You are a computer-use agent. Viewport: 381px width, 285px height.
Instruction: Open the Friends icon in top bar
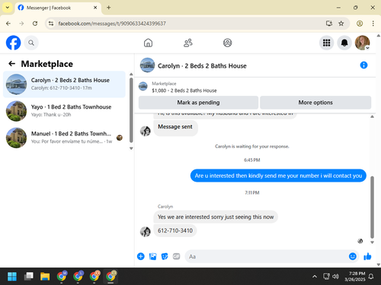click(x=188, y=43)
